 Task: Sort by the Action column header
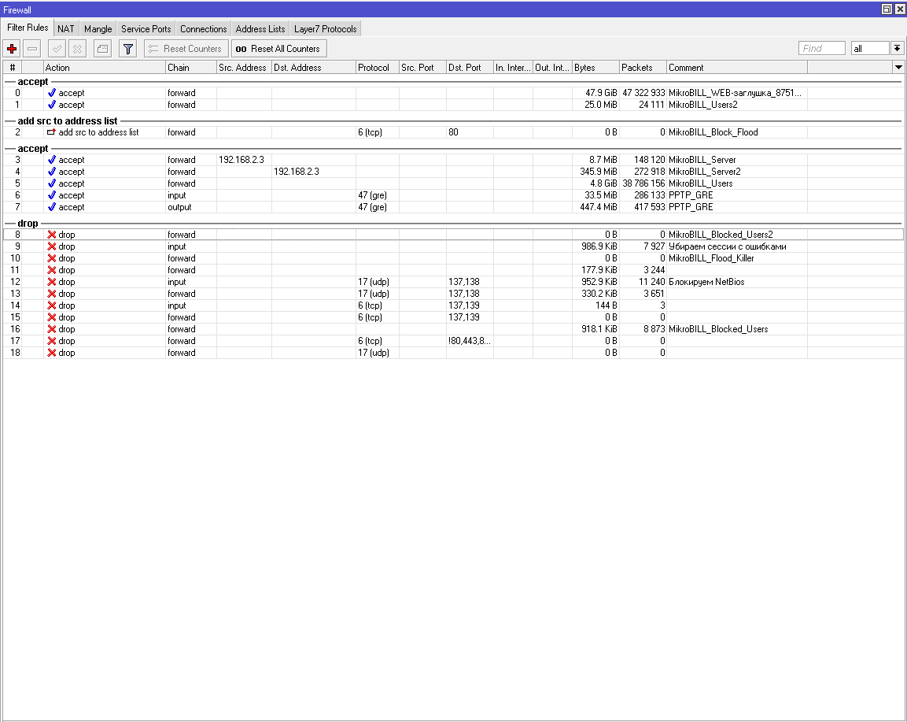point(104,68)
